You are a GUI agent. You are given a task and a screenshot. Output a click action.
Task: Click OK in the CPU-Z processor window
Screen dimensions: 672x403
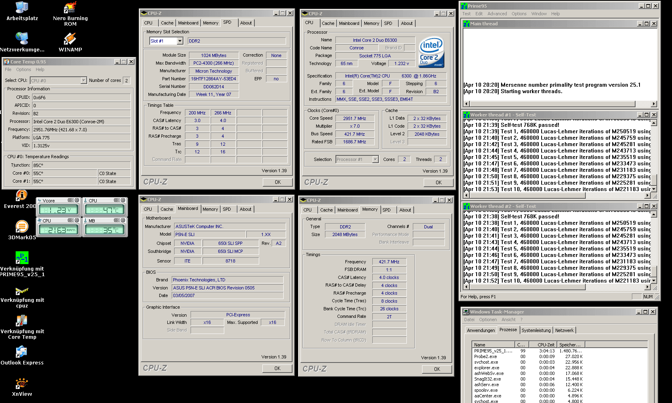click(x=439, y=183)
